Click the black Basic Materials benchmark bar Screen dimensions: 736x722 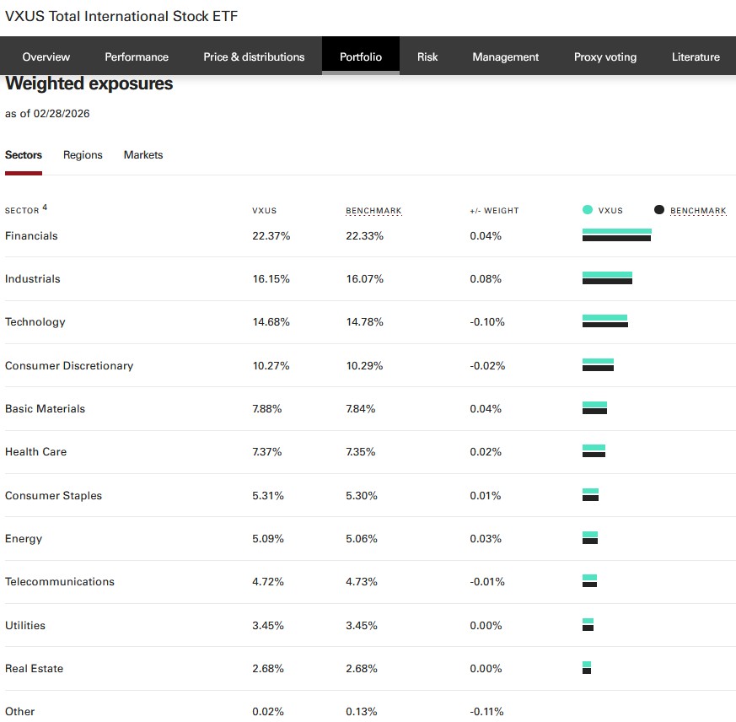pyautogui.click(x=594, y=412)
